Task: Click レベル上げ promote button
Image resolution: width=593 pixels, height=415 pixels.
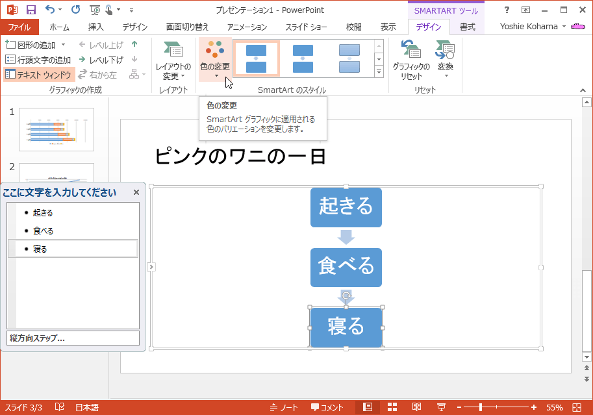Action: [101, 45]
